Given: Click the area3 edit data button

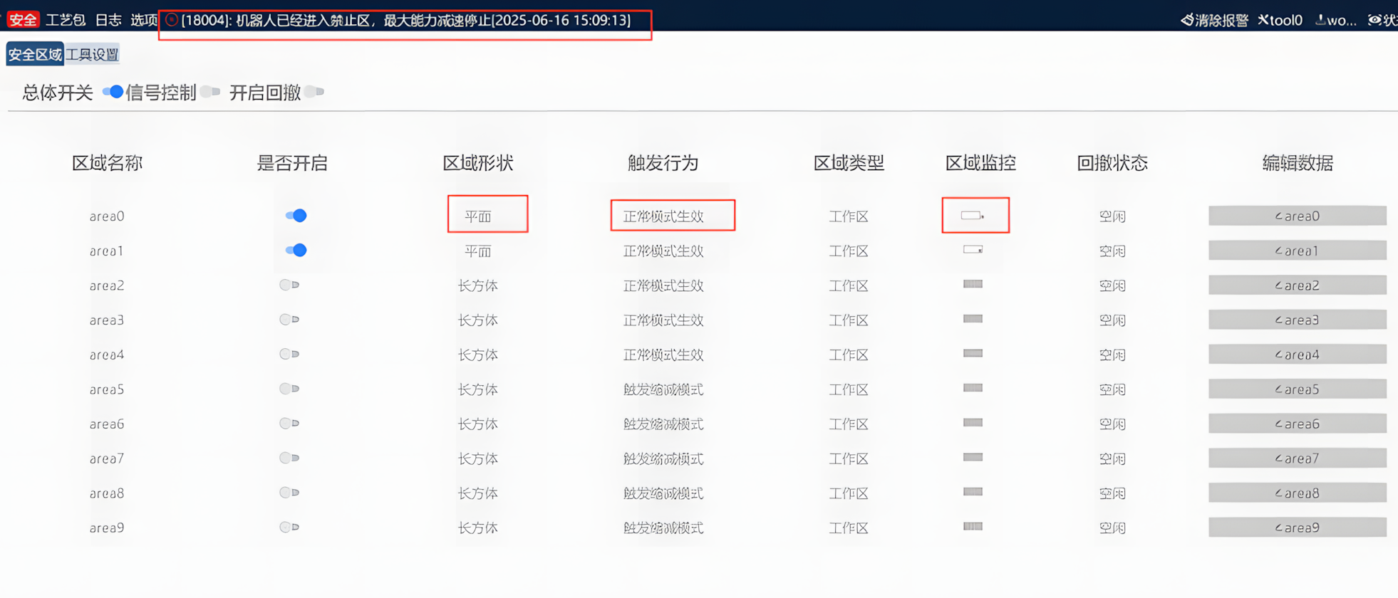Looking at the screenshot, I should coord(1298,320).
